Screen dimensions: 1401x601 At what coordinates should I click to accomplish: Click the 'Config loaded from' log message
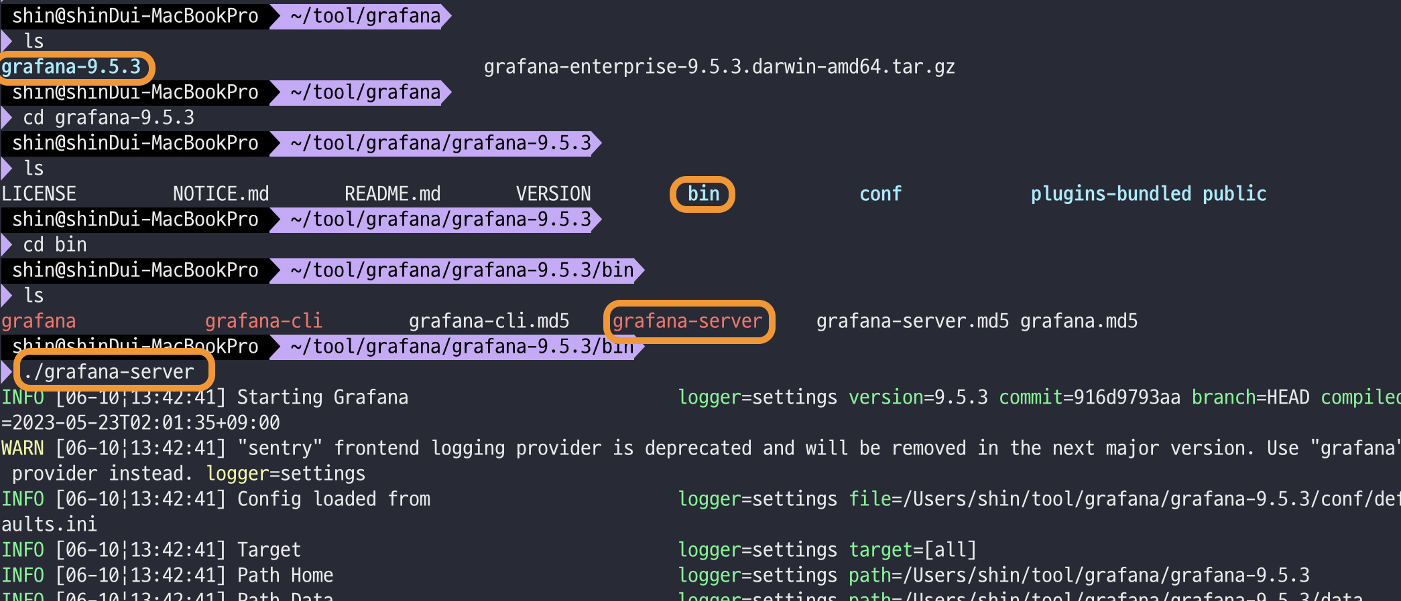click(x=334, y=499)
